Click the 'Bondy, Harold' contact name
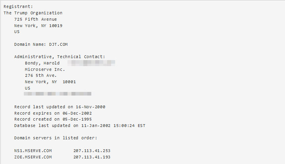 tap(42, 63)
